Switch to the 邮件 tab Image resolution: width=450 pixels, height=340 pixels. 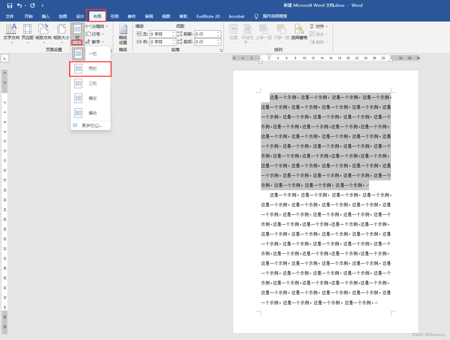132,16
